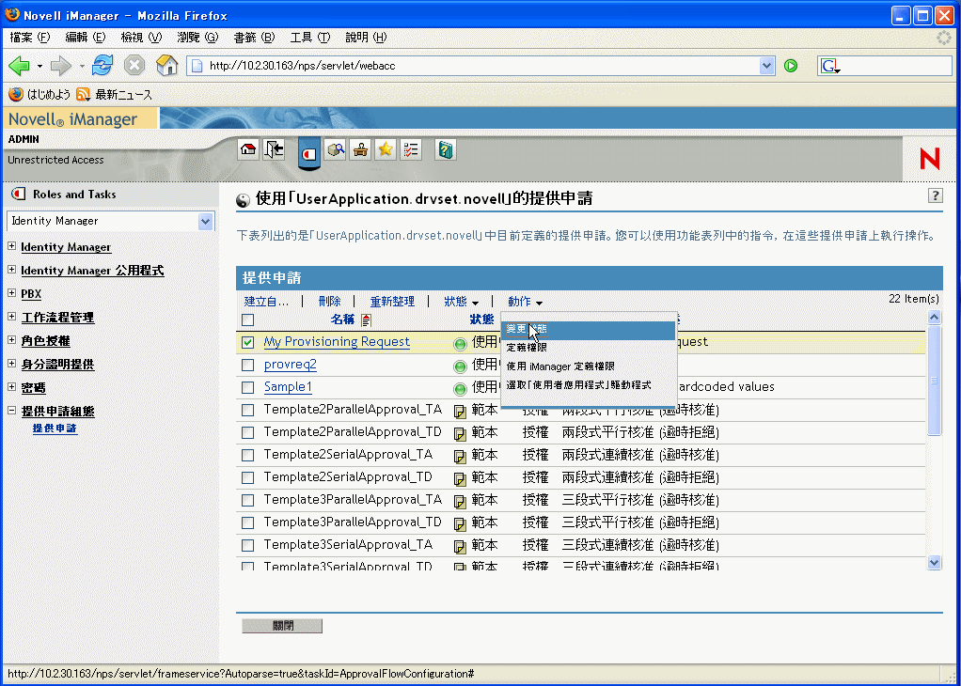Image resolution: width=961 pixels, height=686 pixels.
Task: Open the Help book icon in iManager toolbar
Action: [x=446, y=149]
